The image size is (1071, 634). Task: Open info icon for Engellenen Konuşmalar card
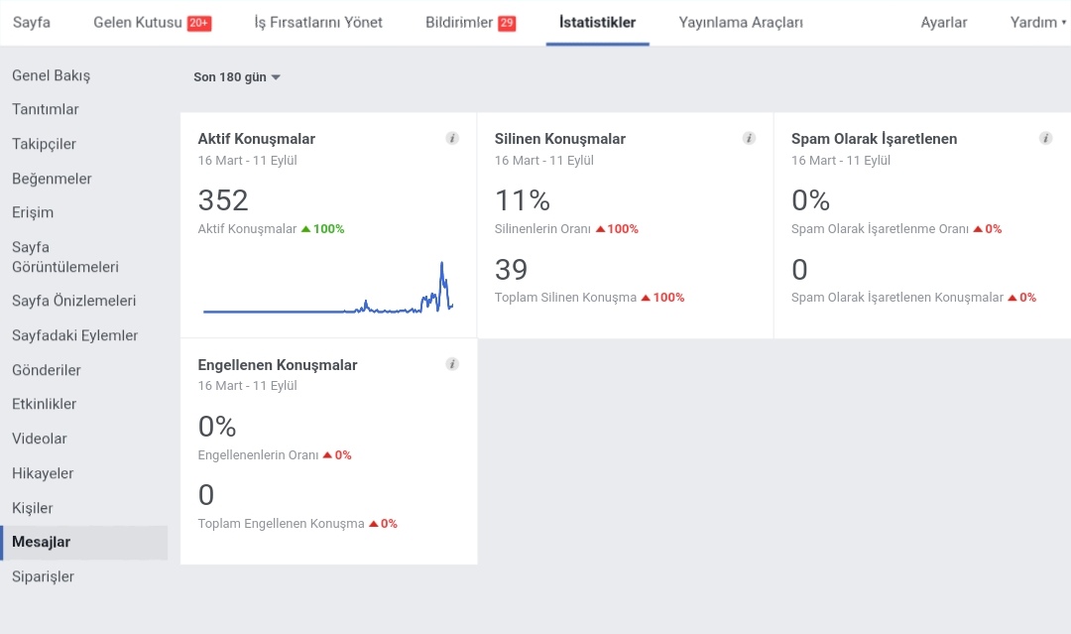point(452,364)
